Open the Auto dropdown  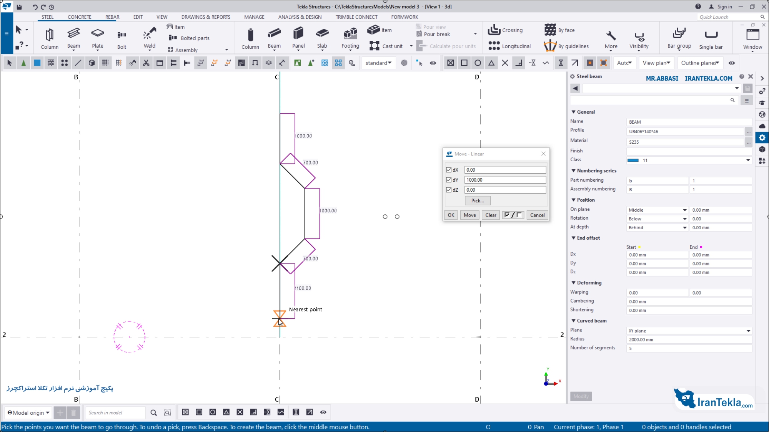point(624,63)
